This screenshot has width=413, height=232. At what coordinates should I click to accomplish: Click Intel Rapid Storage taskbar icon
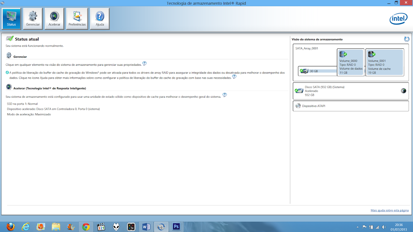coord(161,227)
